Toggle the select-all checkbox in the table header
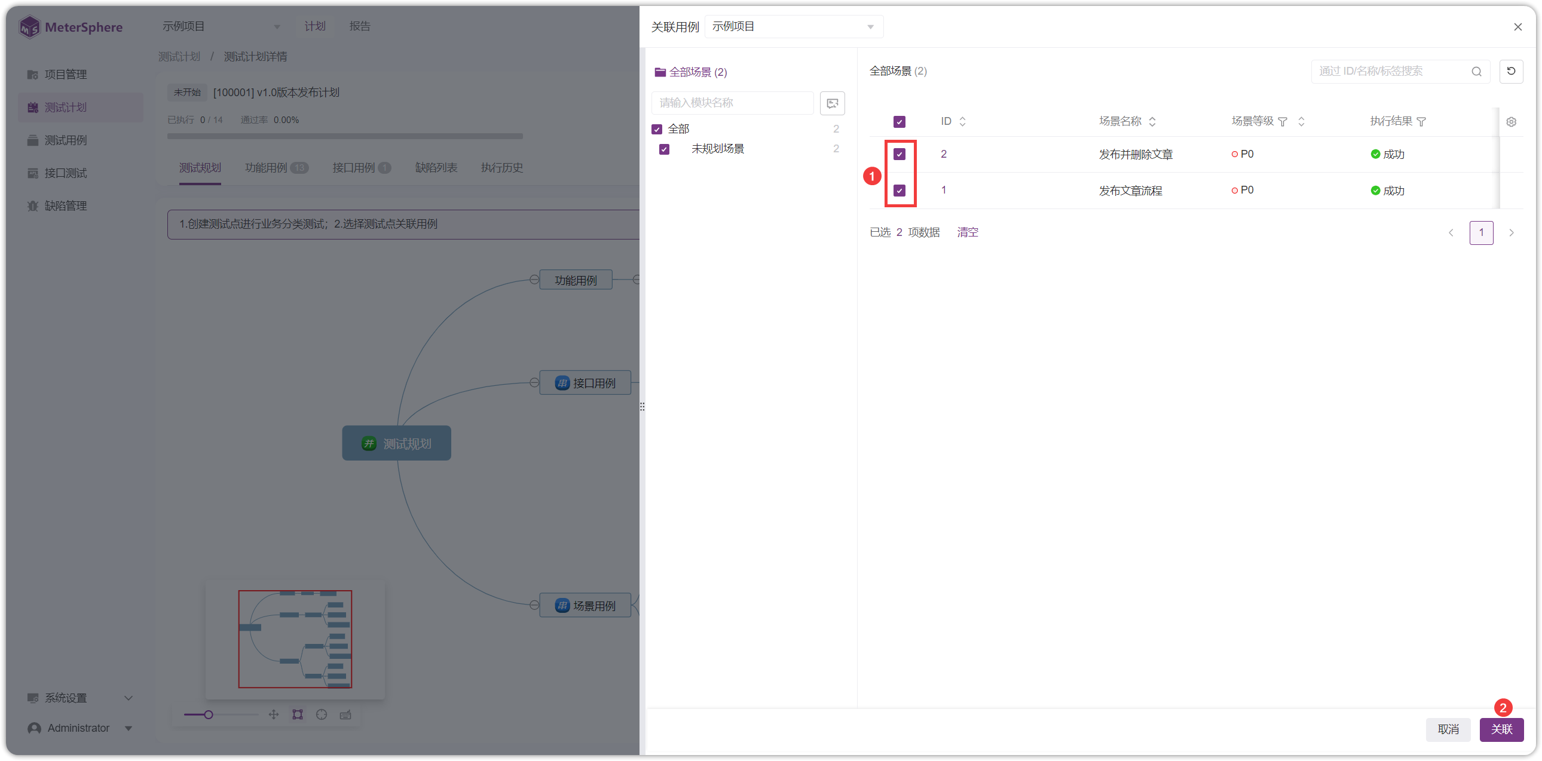This screenshot has width=1542, height=761. pos(899,121)
